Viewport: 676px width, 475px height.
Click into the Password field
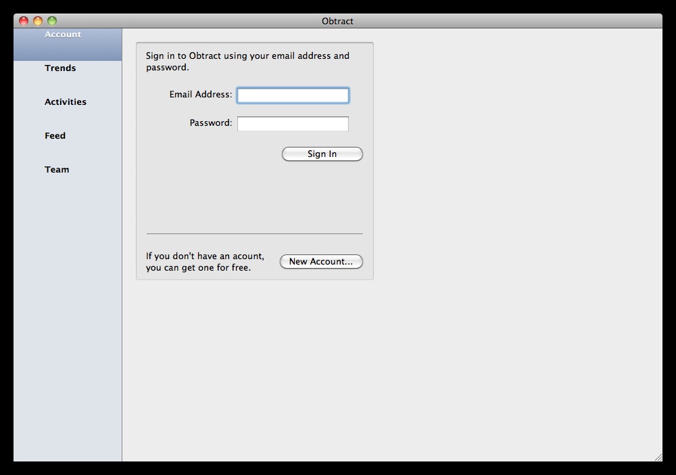point(293,124)
